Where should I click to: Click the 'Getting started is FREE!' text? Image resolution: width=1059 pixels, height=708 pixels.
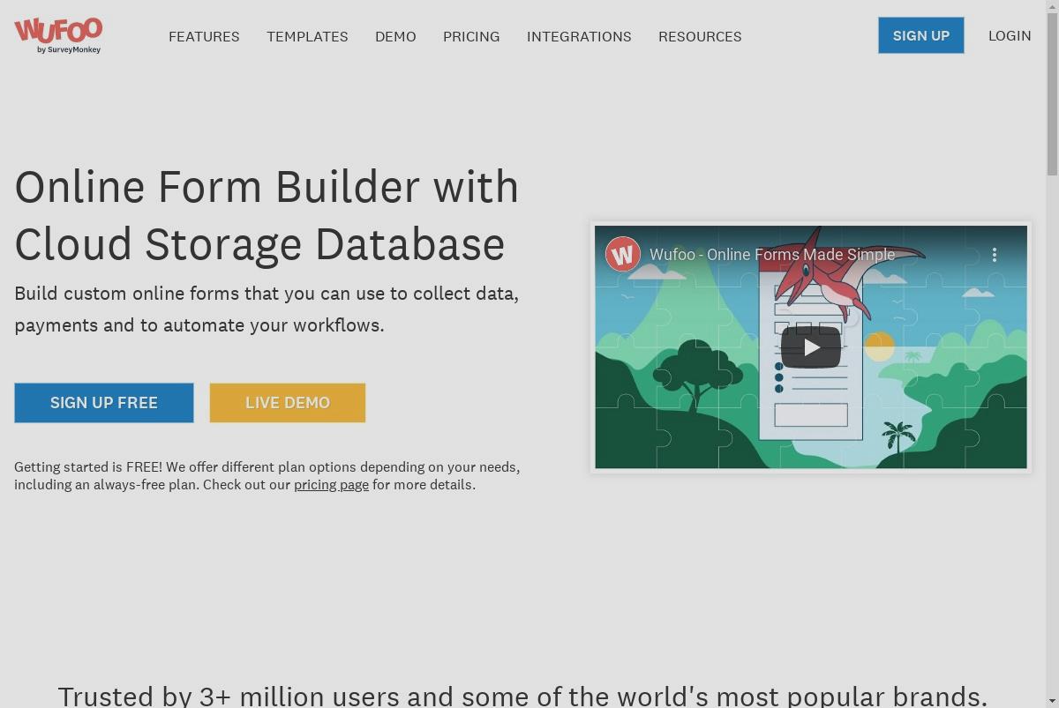click(267, 476)
